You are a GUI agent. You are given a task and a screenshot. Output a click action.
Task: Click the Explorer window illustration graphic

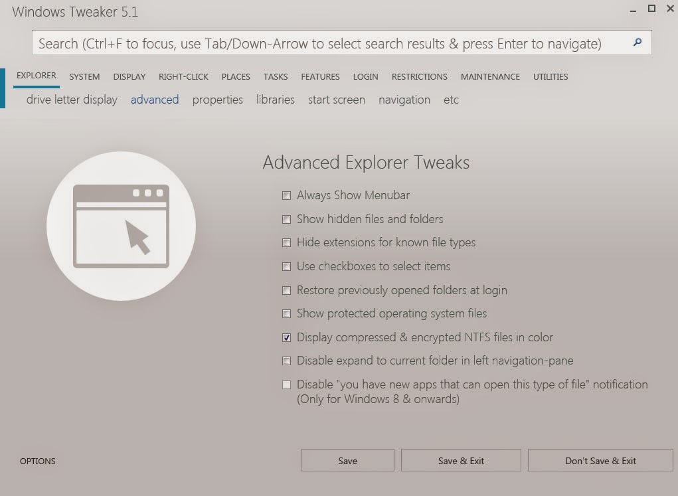click(120, 226)
